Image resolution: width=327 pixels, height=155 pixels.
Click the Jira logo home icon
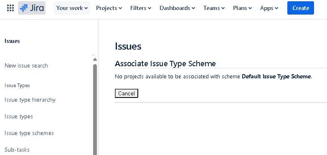[32, 8]
